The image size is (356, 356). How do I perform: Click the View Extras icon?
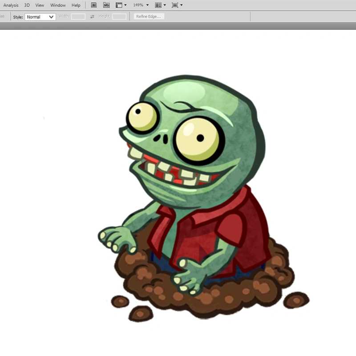(x=118, y=5)
